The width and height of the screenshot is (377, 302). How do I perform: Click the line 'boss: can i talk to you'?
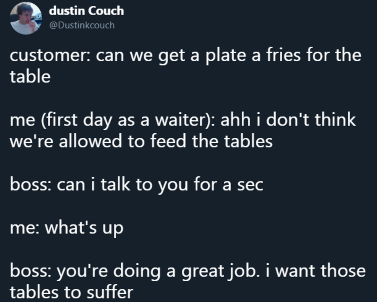(136, 185)
